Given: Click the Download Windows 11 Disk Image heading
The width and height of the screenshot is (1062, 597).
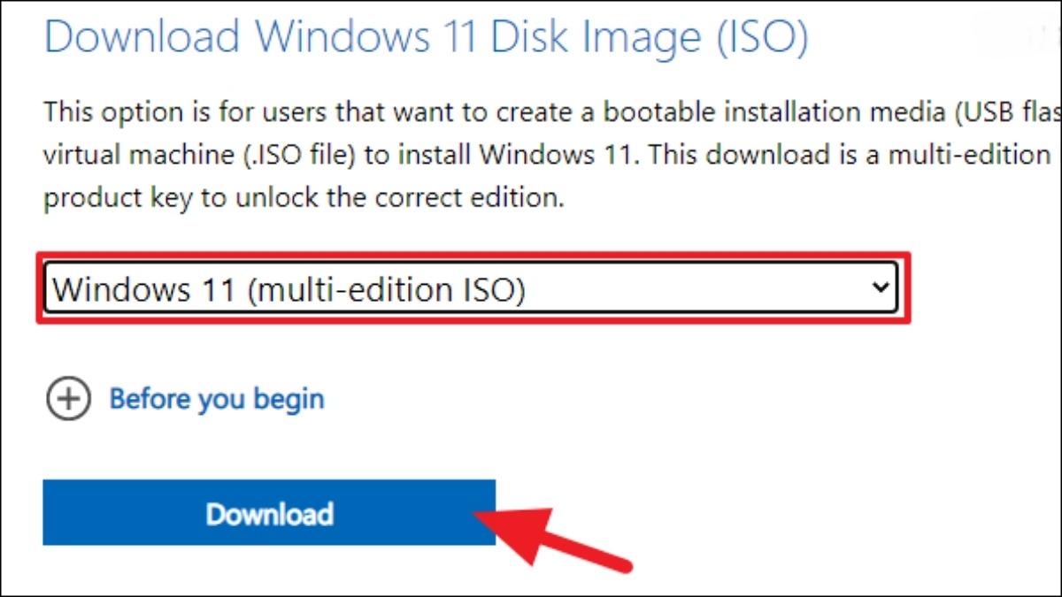Looking at the screenshot, I should [x=427, y=37].
